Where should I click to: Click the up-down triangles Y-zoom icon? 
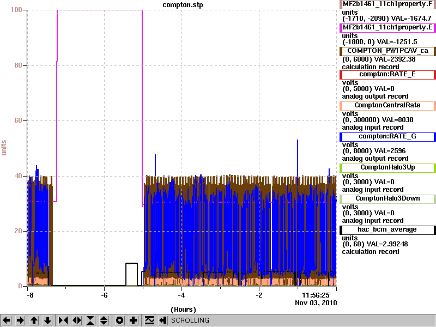coord(104,320)
